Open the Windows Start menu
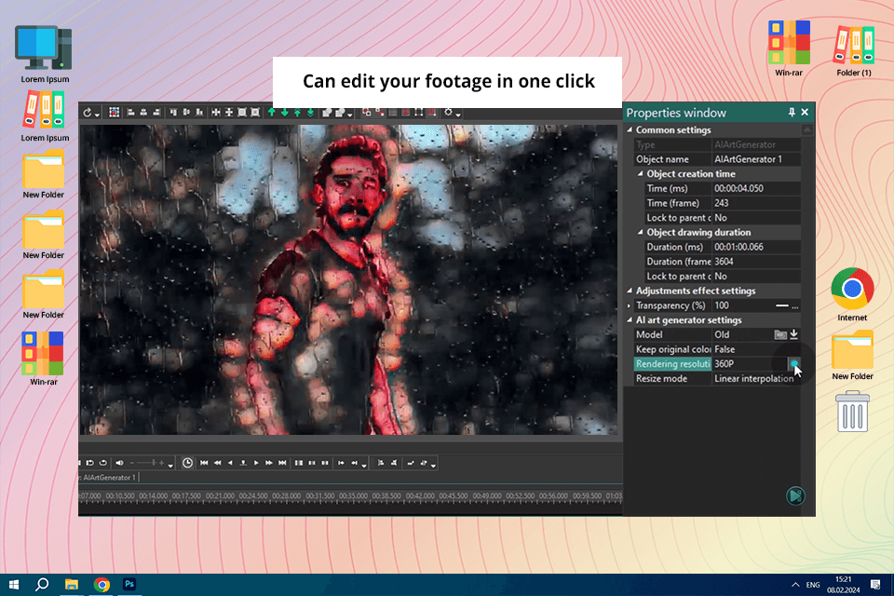This screenshot has height=596, width=894. tap(14, 585)
